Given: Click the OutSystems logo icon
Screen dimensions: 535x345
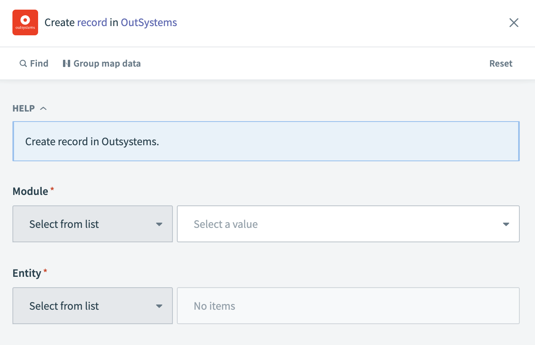Looking at the screenshot, I should (25, 22).
